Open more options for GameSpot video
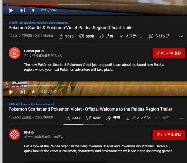 pos(181,37)
